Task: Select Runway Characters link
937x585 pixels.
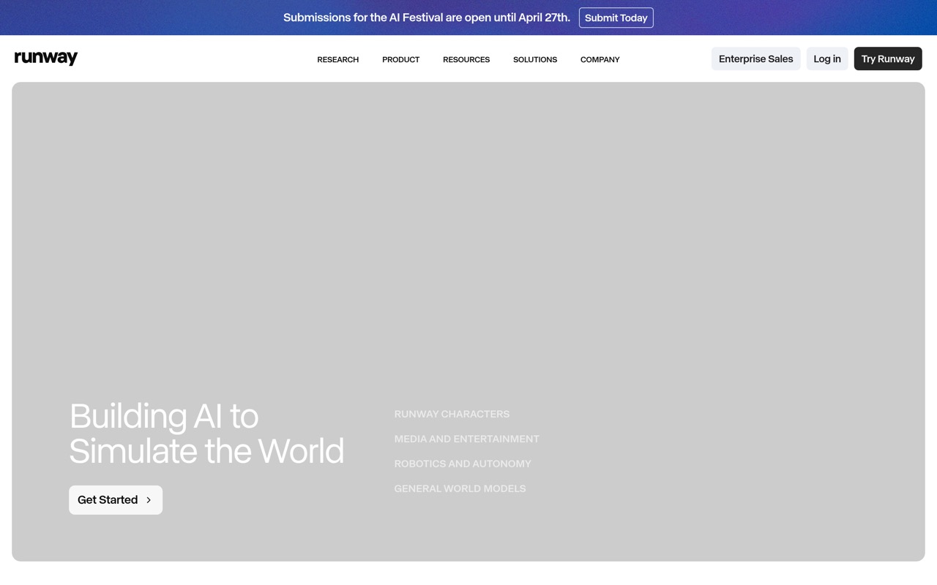Action: [x=452, y=414]
